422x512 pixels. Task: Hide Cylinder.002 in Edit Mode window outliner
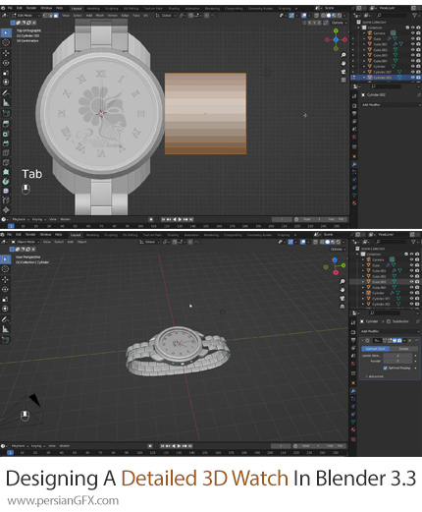pyautogui.click(x=413, y=78)
